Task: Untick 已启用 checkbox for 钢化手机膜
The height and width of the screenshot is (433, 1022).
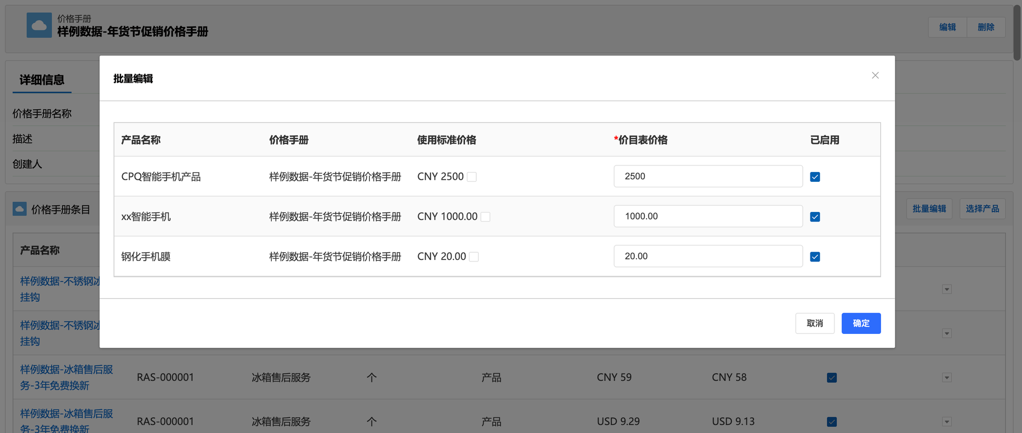Action: point(815,257)
